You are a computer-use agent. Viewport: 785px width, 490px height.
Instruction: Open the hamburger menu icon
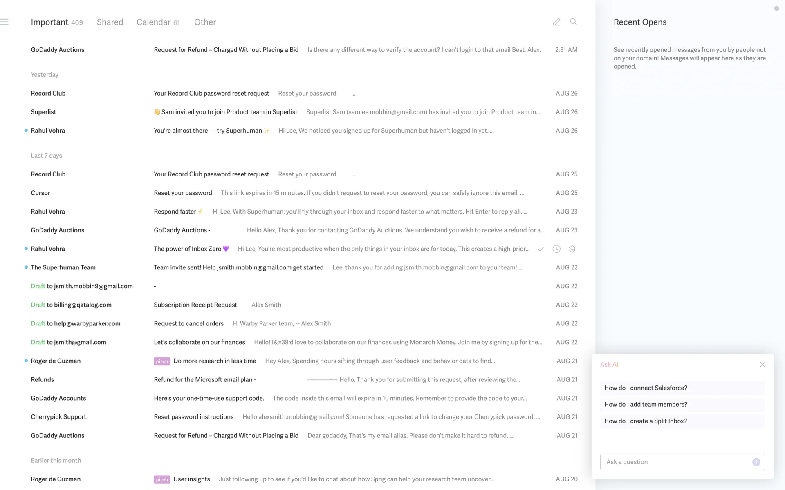click(x=4, y=22)
